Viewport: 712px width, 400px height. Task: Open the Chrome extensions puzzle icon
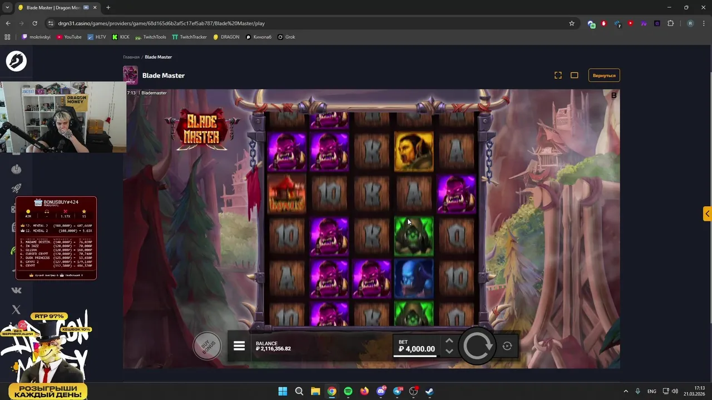670,23
